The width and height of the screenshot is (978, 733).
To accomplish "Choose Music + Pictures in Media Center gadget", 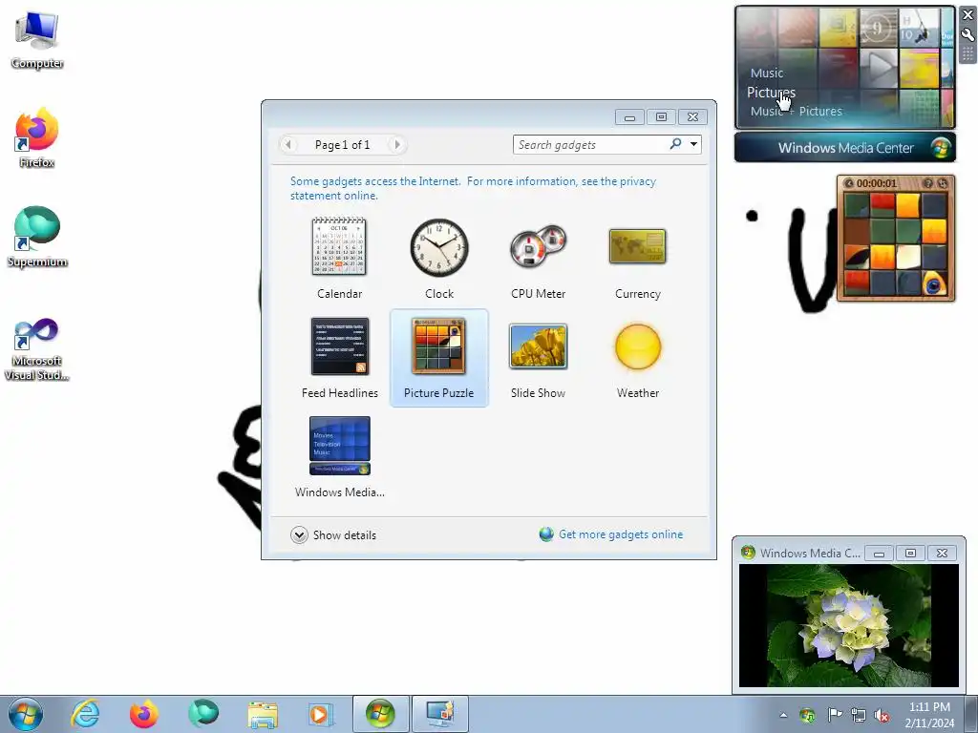I will (x=796, y=111).
